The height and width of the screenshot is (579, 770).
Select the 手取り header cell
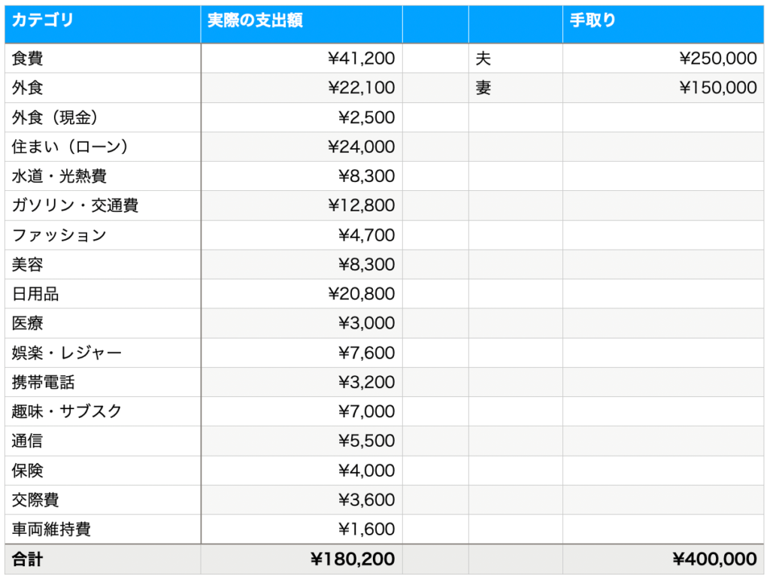click(663, 24)
